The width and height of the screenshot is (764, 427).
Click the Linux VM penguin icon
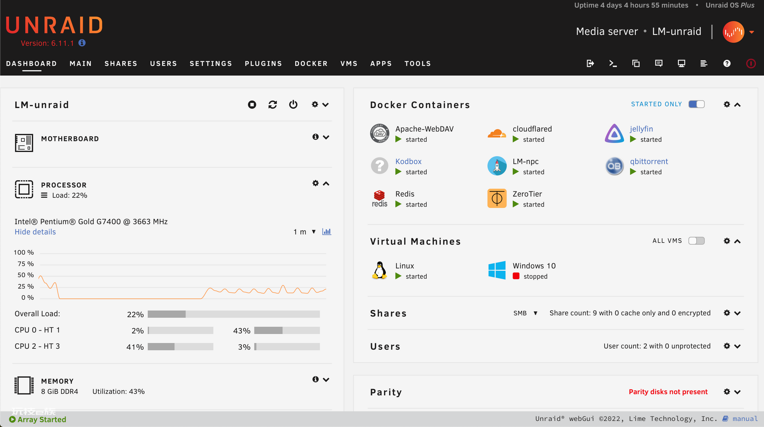[x=380, y=270]
